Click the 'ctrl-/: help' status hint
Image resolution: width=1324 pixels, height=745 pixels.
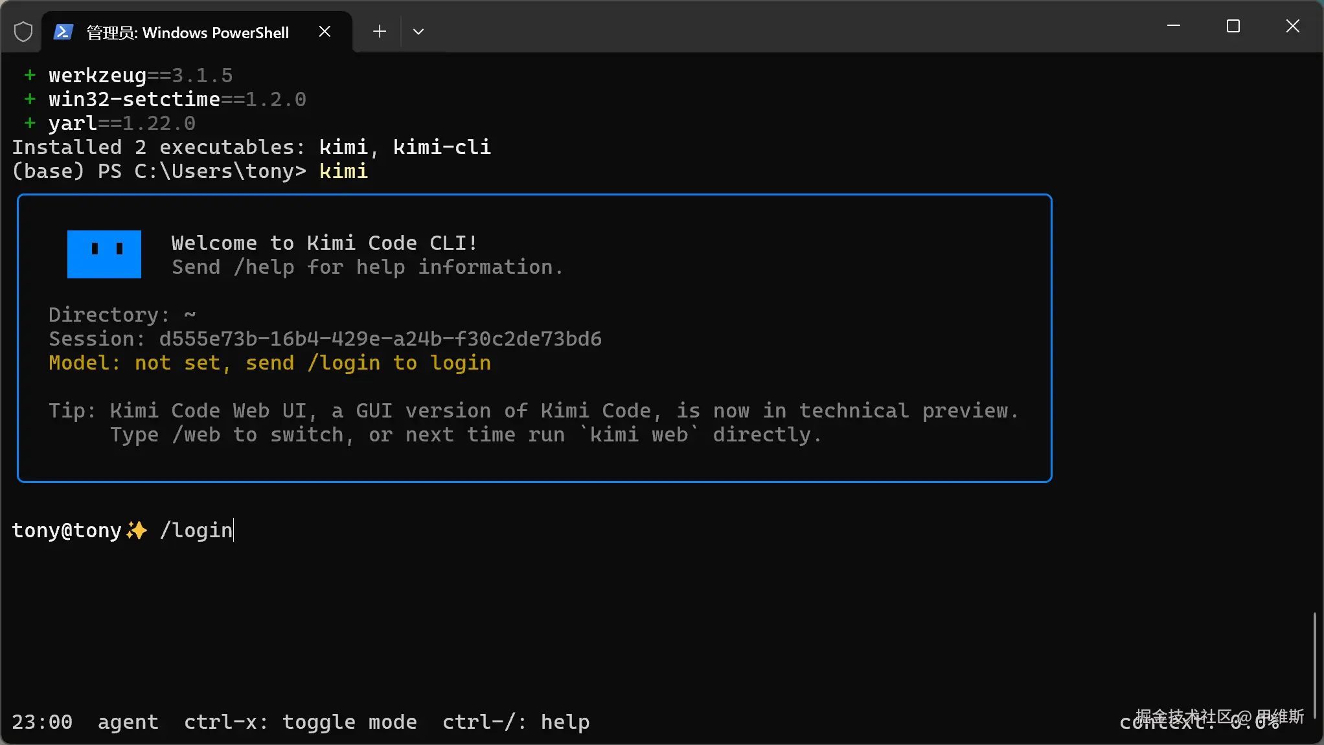coord(516,722)
